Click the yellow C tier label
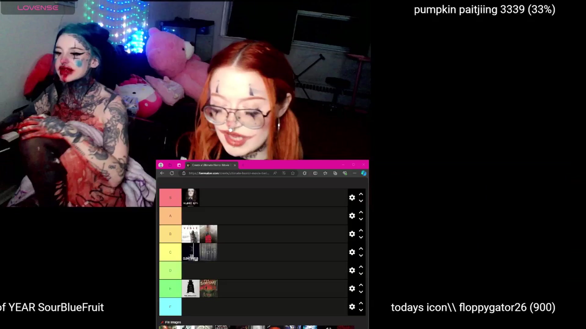Image resolution: width=586 pixels, height=329 pixels. tap(170, 252)
